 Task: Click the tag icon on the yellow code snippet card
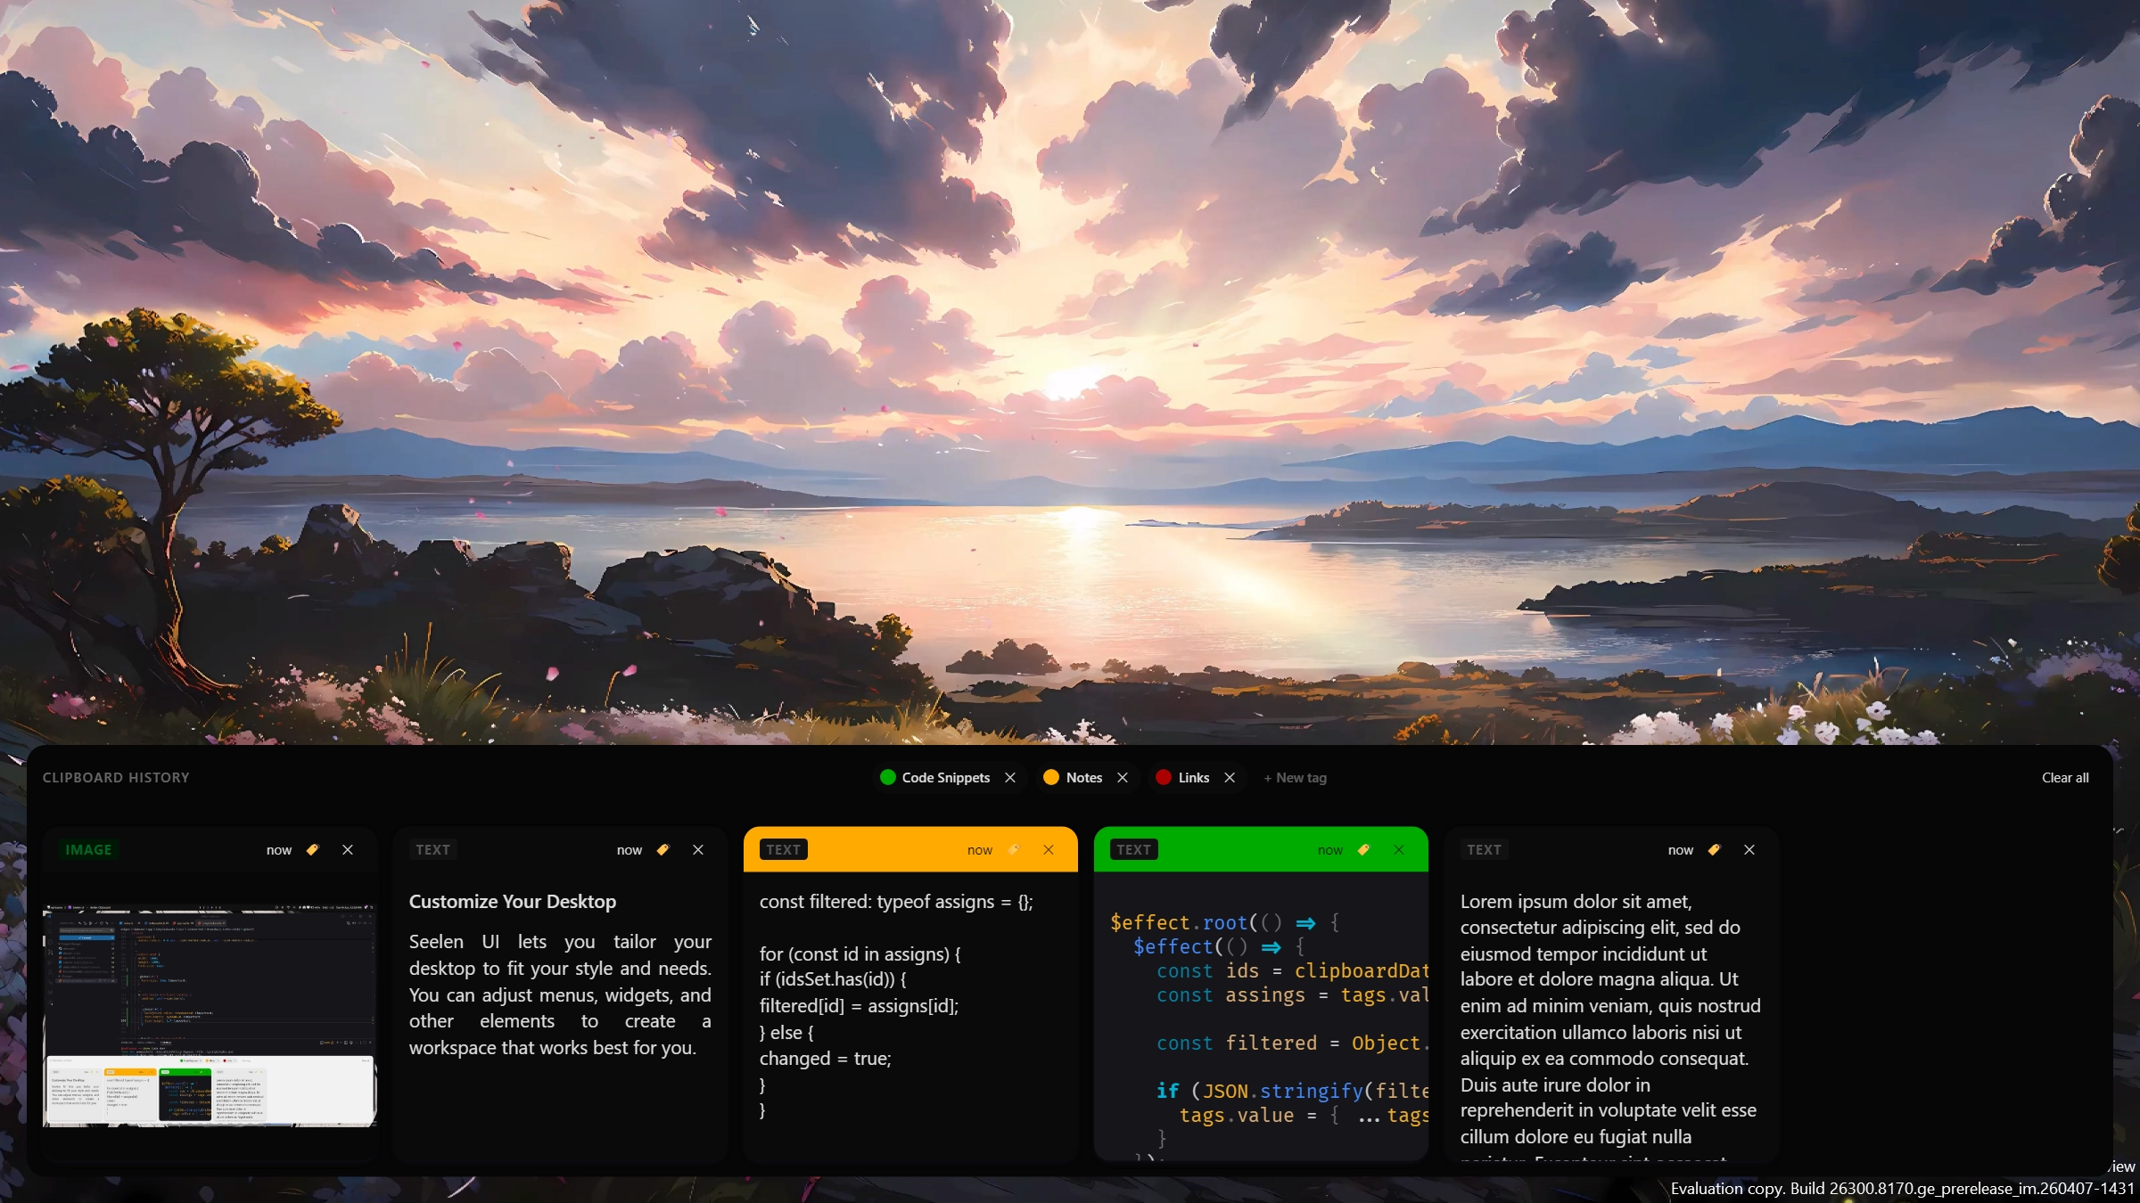click(x=1013, y=849)
